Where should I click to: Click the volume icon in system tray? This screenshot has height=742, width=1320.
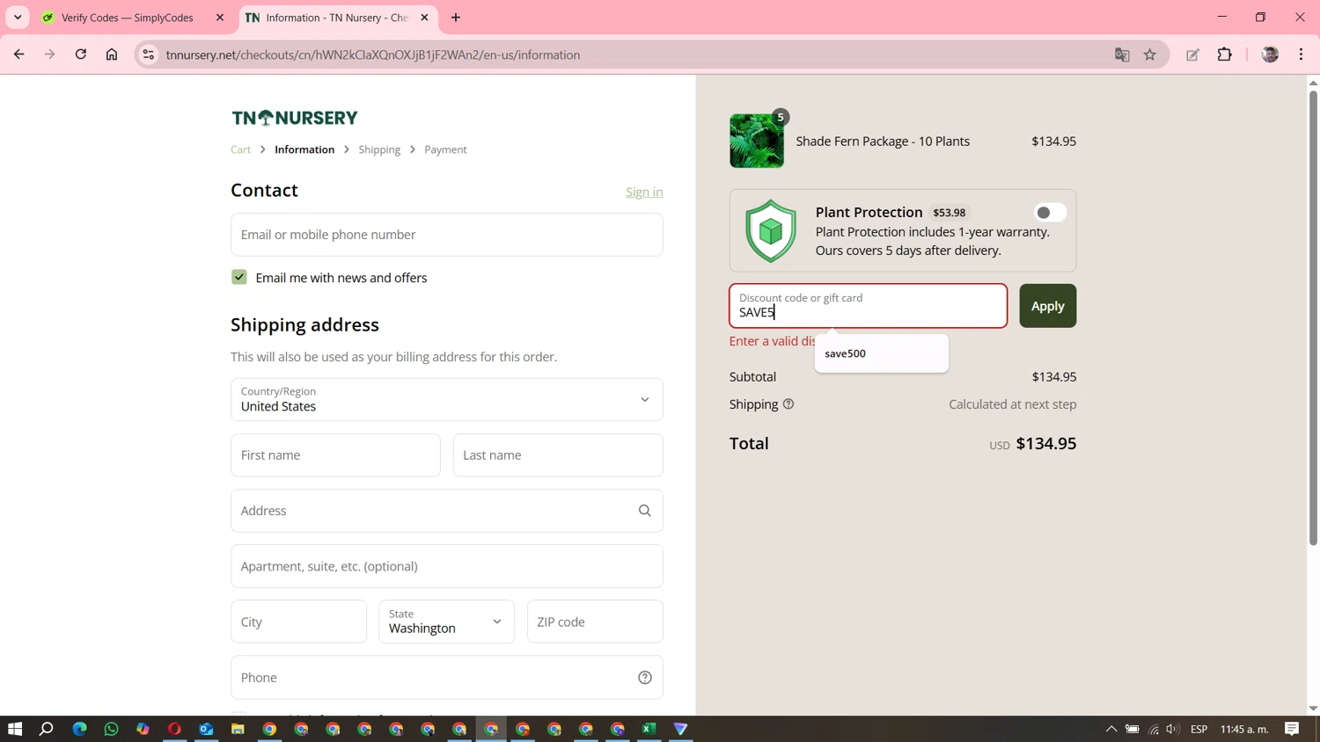coord(1172,729)
